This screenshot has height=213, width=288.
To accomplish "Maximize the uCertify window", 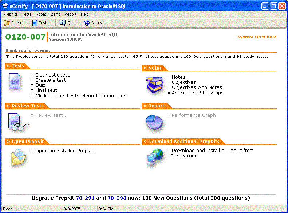I will click(x=273, y=6).
